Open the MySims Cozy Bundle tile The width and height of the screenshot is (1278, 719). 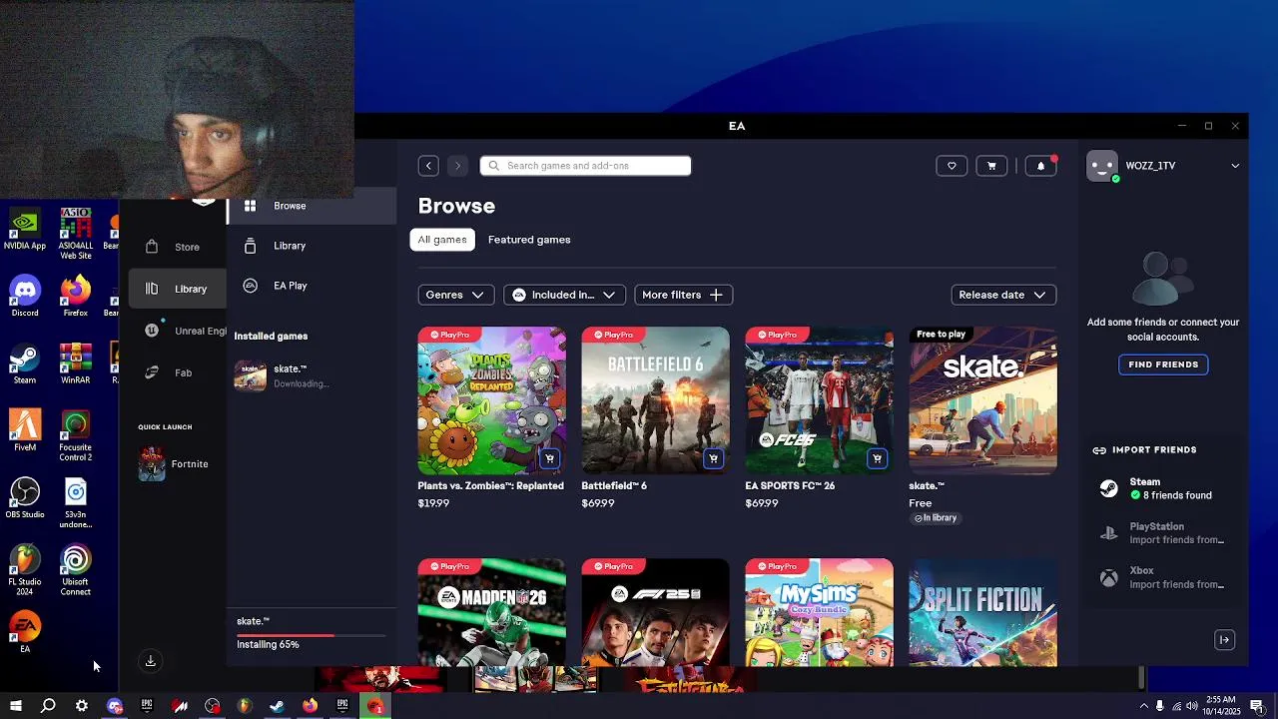[819, 612]
